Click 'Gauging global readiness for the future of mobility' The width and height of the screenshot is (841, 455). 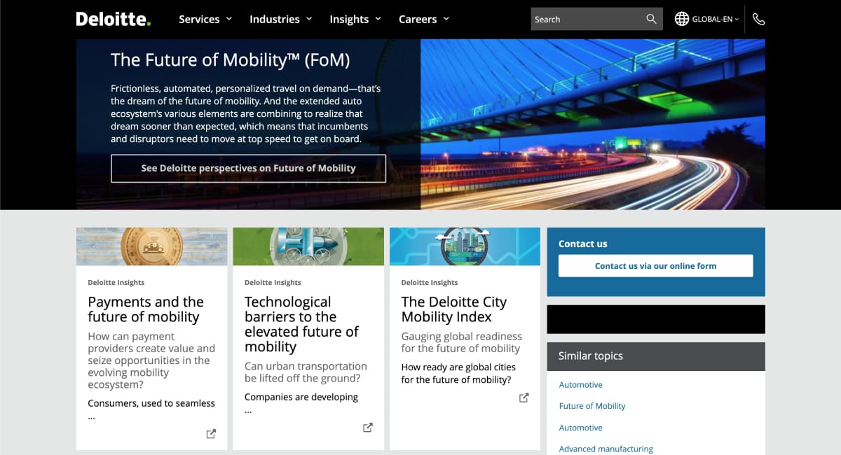point(461,342)
